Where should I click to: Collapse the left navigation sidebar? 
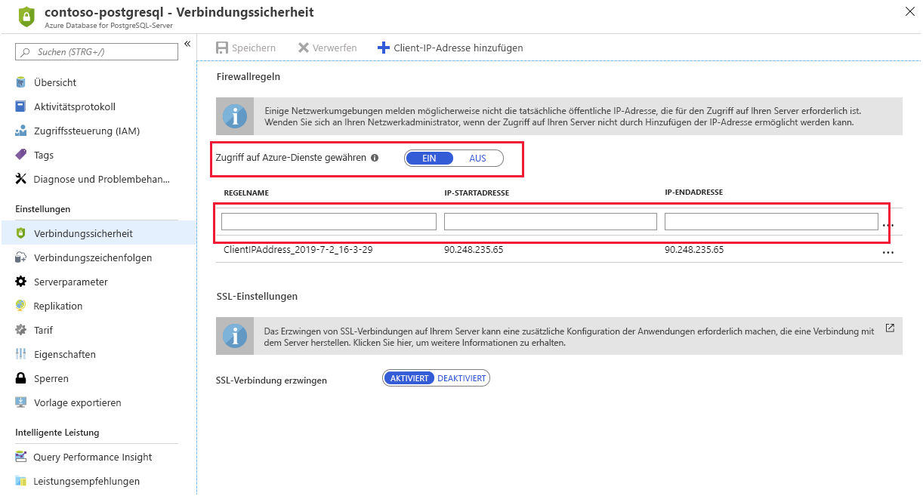click(x=187, y=44)
